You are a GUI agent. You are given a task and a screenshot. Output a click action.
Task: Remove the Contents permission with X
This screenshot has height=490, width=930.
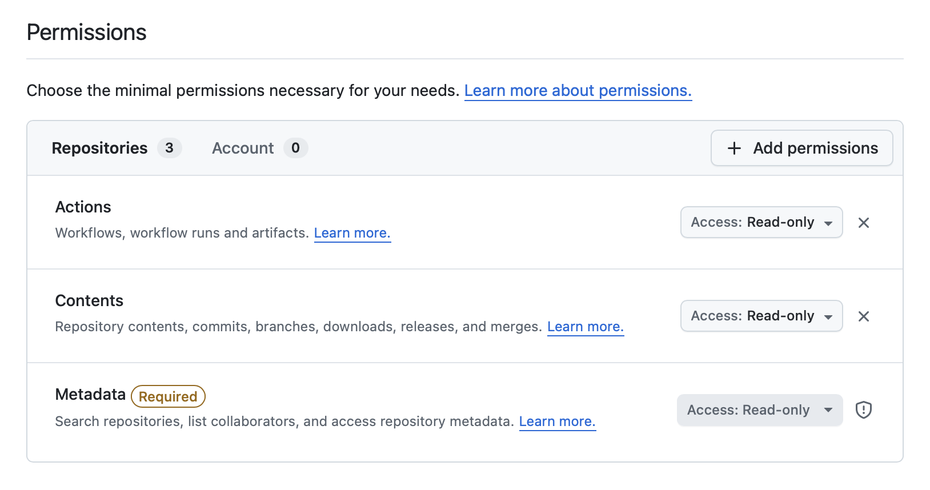click(x=863, y=316)
